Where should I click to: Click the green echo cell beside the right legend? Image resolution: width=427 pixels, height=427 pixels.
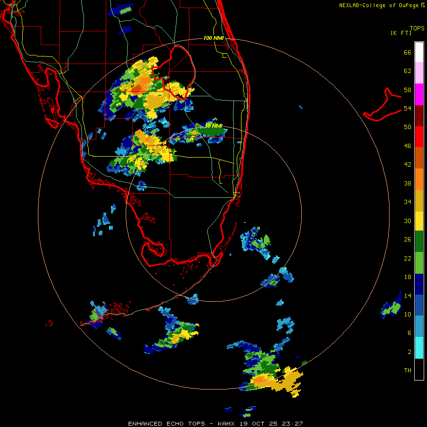[x=392, y=308]
